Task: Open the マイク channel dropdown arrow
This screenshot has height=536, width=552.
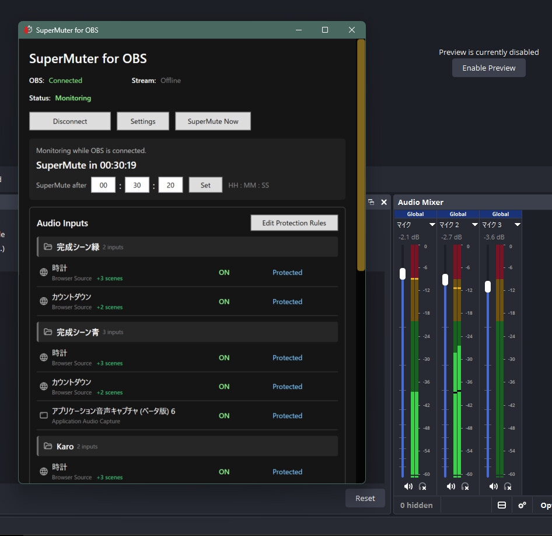Action: pos(432,225)
